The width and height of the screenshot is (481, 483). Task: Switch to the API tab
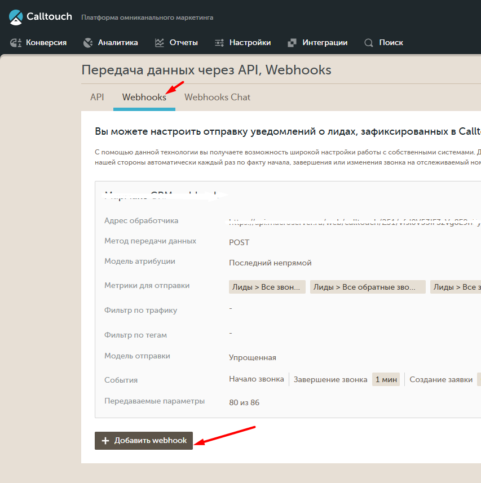(97, 98)
